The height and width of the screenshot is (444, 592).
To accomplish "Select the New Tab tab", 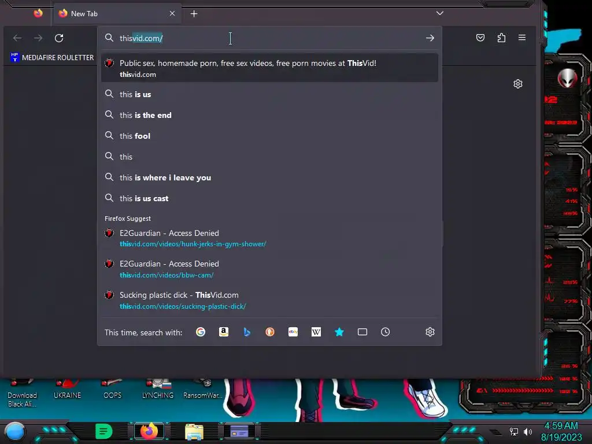I will click(x=117, y=14).
